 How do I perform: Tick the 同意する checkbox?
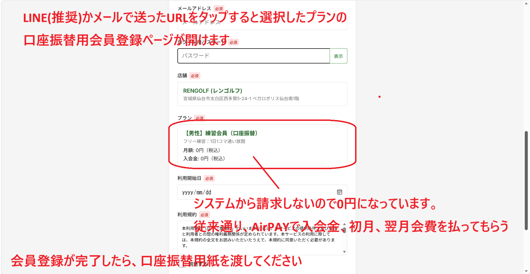coord(182,264)
